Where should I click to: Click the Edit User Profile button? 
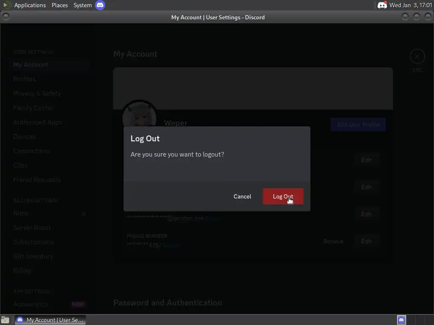(x=358, y=125)
